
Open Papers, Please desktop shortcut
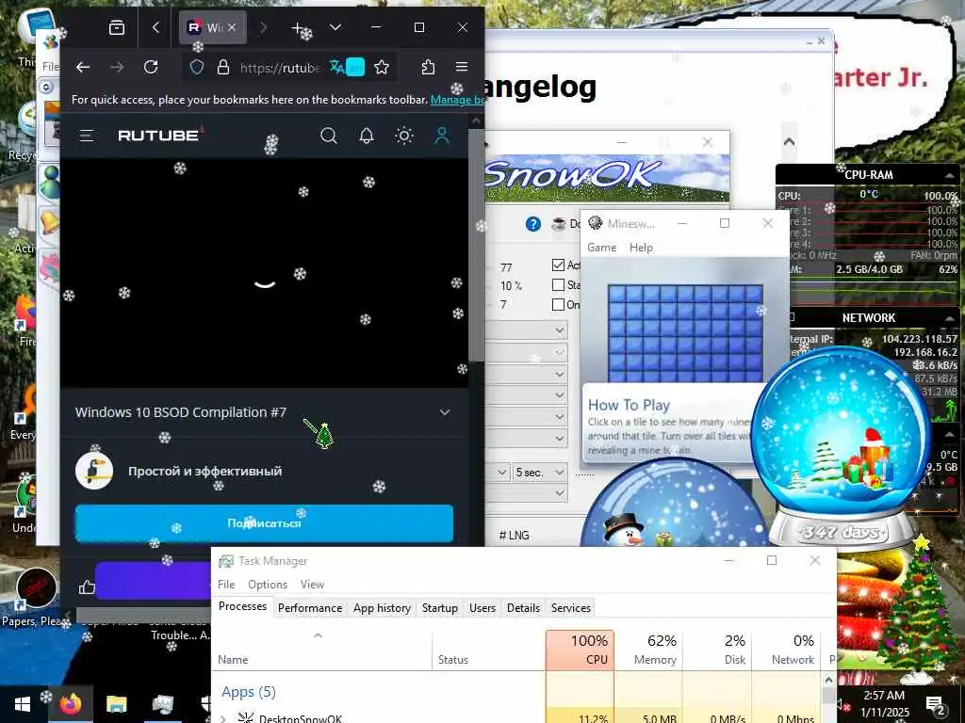tap(37, 598)
